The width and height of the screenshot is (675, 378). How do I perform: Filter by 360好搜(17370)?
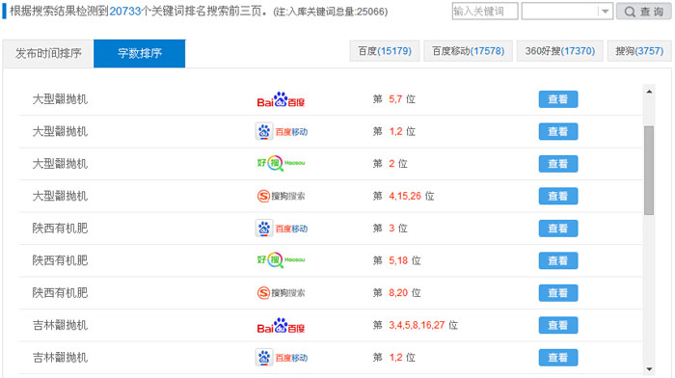559,51
